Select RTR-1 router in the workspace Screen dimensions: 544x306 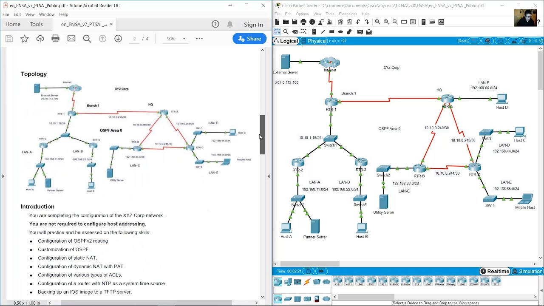click(x=331, y=102)
